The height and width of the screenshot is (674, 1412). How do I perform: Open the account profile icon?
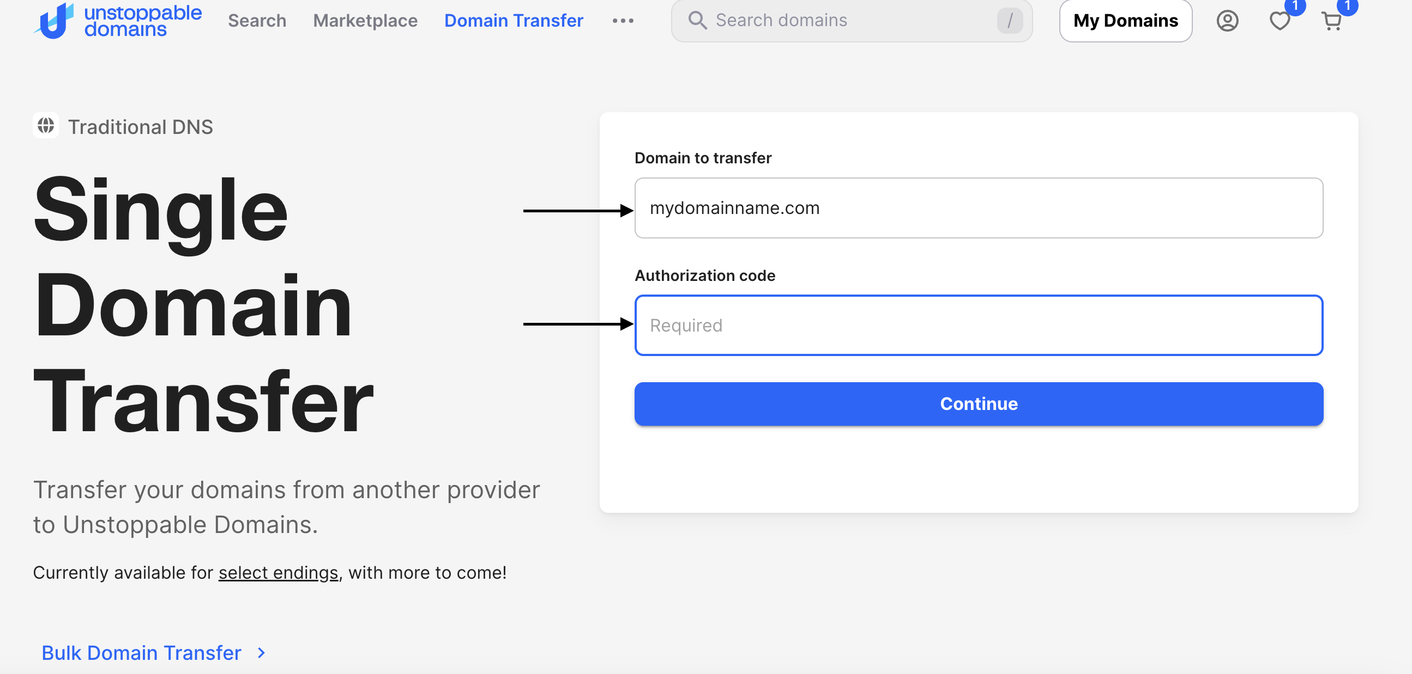tap(1227, 21)
